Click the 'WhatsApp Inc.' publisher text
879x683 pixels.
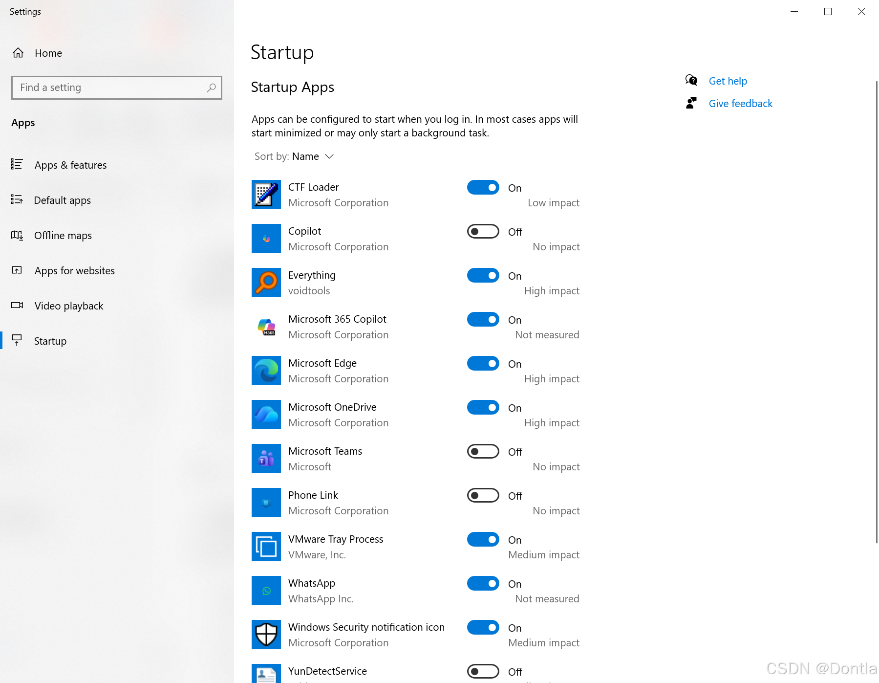(x=321, y=599)
